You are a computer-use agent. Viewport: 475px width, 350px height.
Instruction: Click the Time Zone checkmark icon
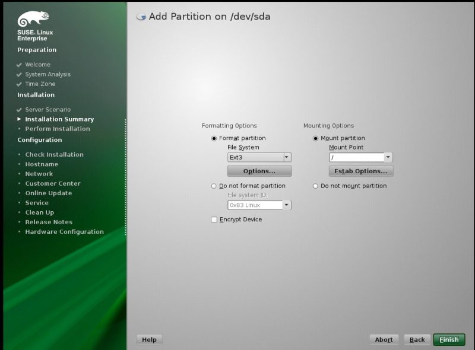(20, 84)
